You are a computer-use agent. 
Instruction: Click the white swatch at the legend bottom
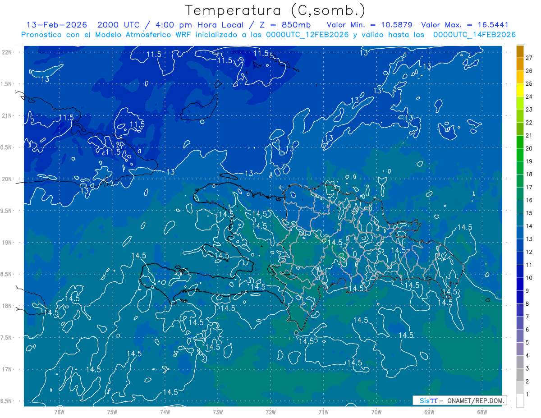click(x=520, y=401)
